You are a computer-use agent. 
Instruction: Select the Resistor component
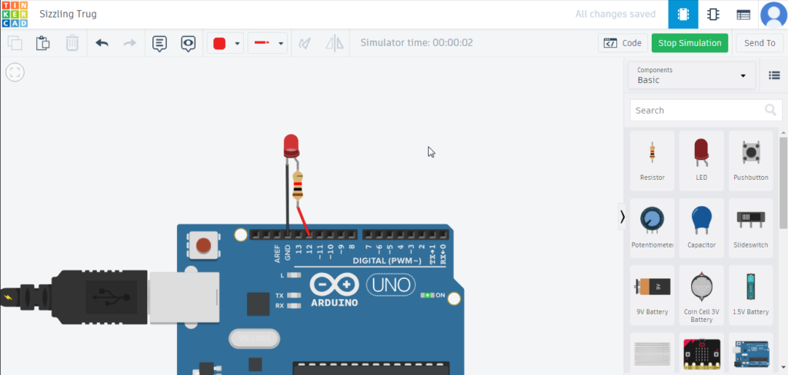coord(653,161)
